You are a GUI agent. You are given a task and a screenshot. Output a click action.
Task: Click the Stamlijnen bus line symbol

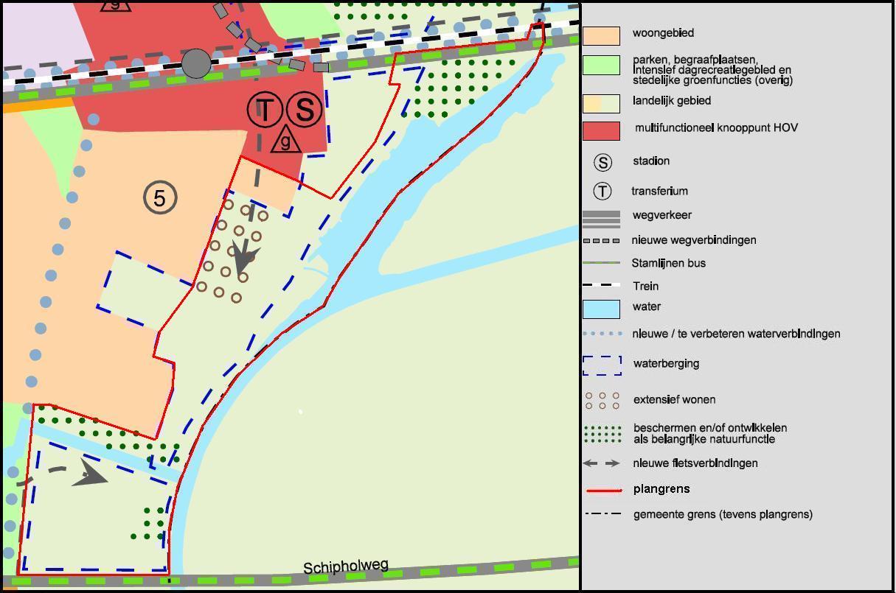click(x=601, y=263)
